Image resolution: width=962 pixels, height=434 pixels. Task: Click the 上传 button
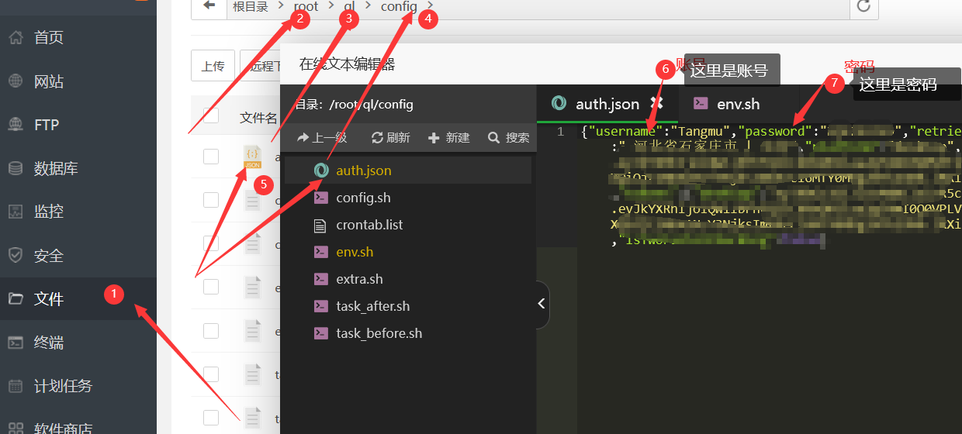tap(213, 66)
